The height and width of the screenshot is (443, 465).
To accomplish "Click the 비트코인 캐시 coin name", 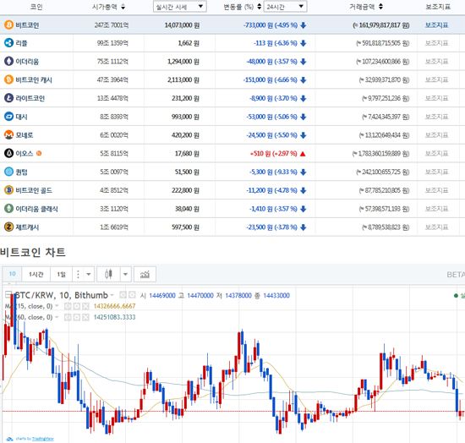I will pos(34,79).
